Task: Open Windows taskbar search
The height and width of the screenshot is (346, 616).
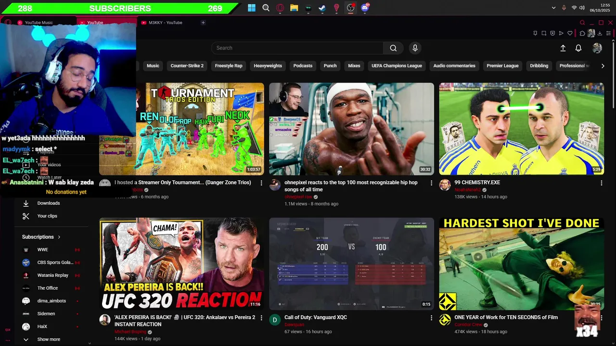Action: coord(266,8)
